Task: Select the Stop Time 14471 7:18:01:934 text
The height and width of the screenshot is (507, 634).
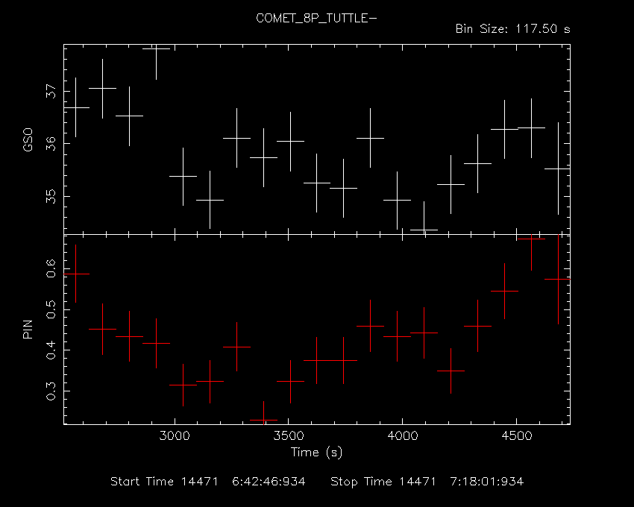Action: (x=427, y=482)
